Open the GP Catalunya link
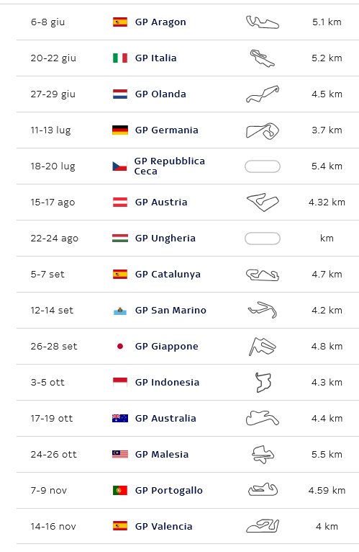The image size is (359, 552). coord(168,275)
